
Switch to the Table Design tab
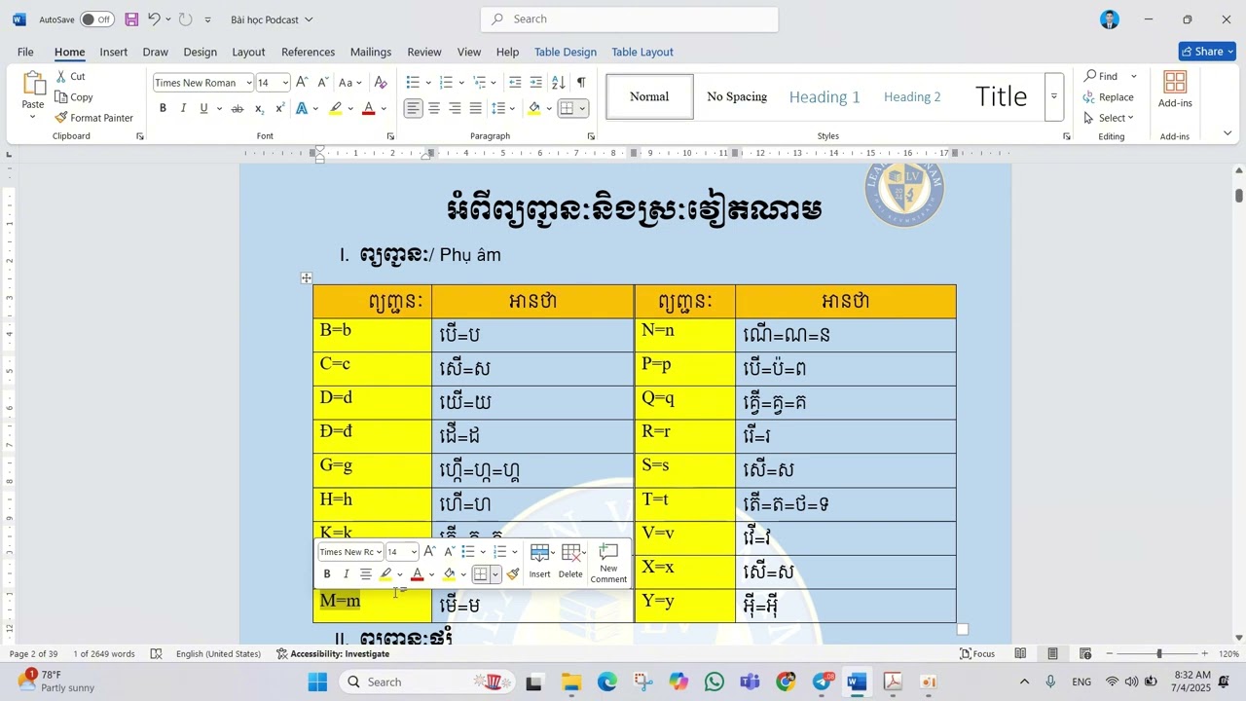click(x=566, y=52)
